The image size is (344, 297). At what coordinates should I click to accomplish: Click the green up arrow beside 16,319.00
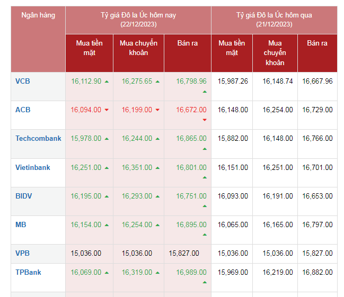(157, 273)
